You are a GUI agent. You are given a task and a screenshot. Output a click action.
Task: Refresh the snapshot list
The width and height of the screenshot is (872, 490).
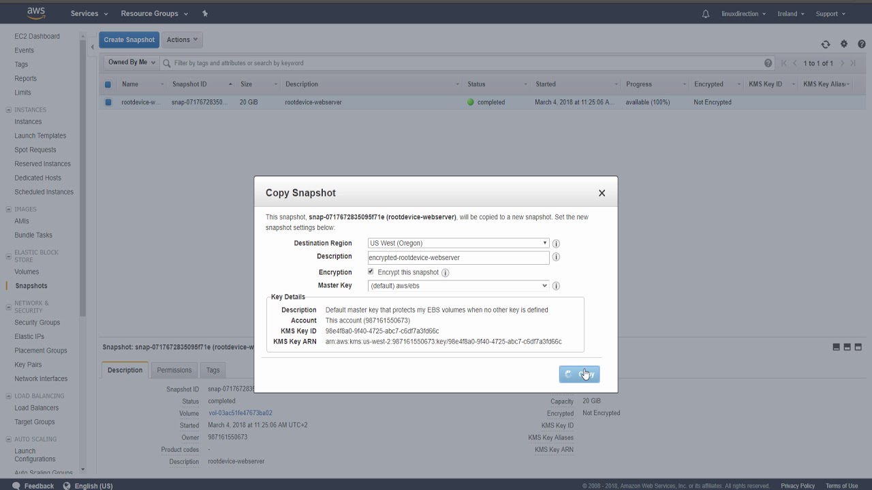(x=826, y=44)
